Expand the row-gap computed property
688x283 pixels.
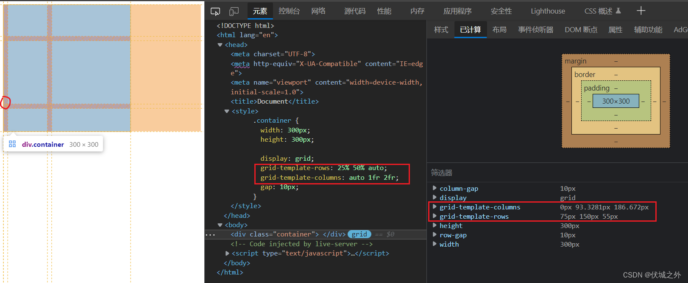[435, 235]
